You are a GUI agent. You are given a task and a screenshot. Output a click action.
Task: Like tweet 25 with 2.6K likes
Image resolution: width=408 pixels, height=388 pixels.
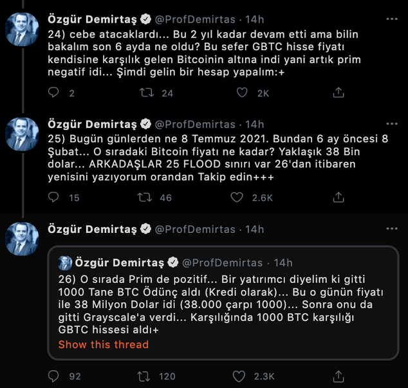click(x=242, y=198)
